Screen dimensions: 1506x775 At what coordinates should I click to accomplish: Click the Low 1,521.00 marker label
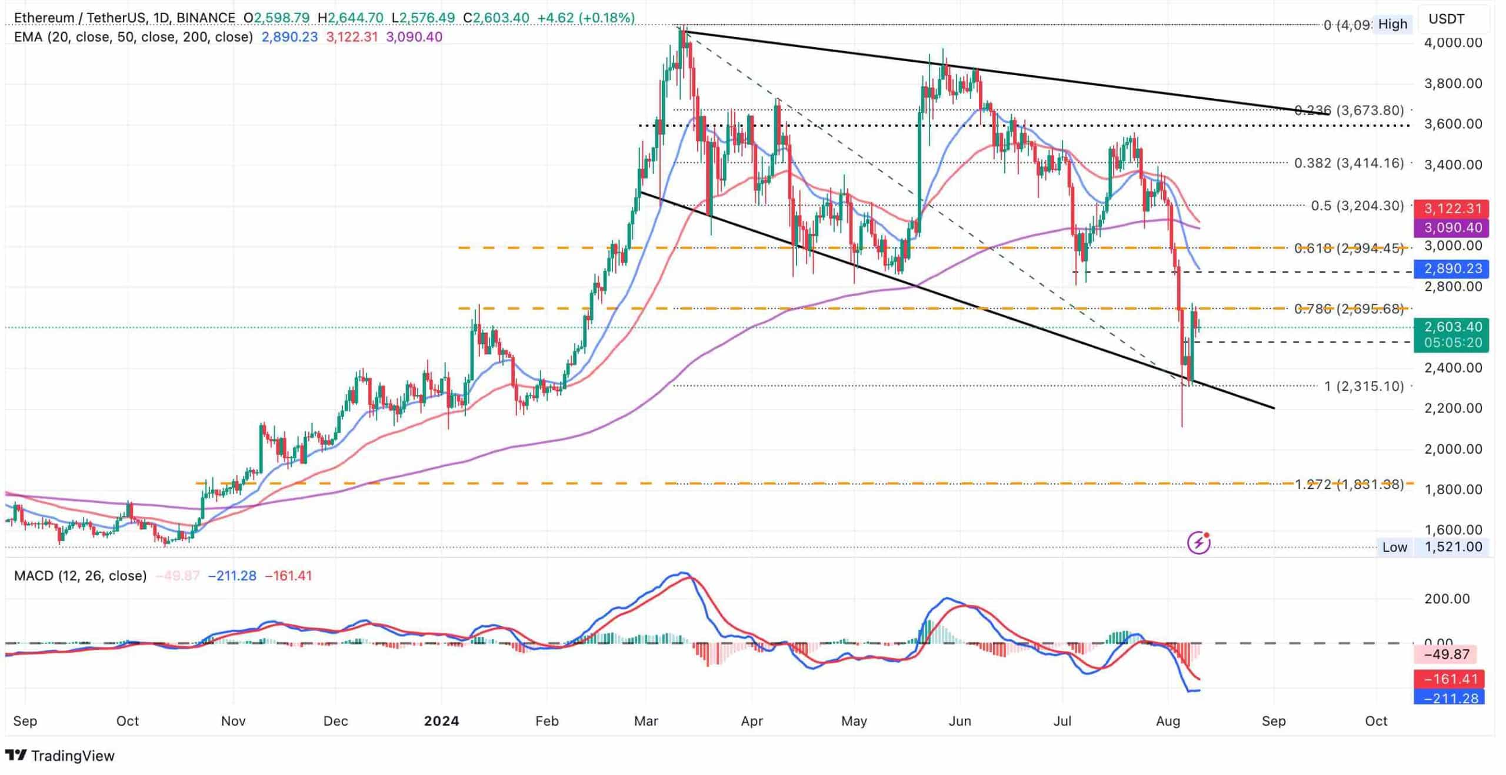click(x=1432, y=546)
